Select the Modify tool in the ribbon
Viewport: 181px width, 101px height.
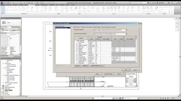click(3, 9)
